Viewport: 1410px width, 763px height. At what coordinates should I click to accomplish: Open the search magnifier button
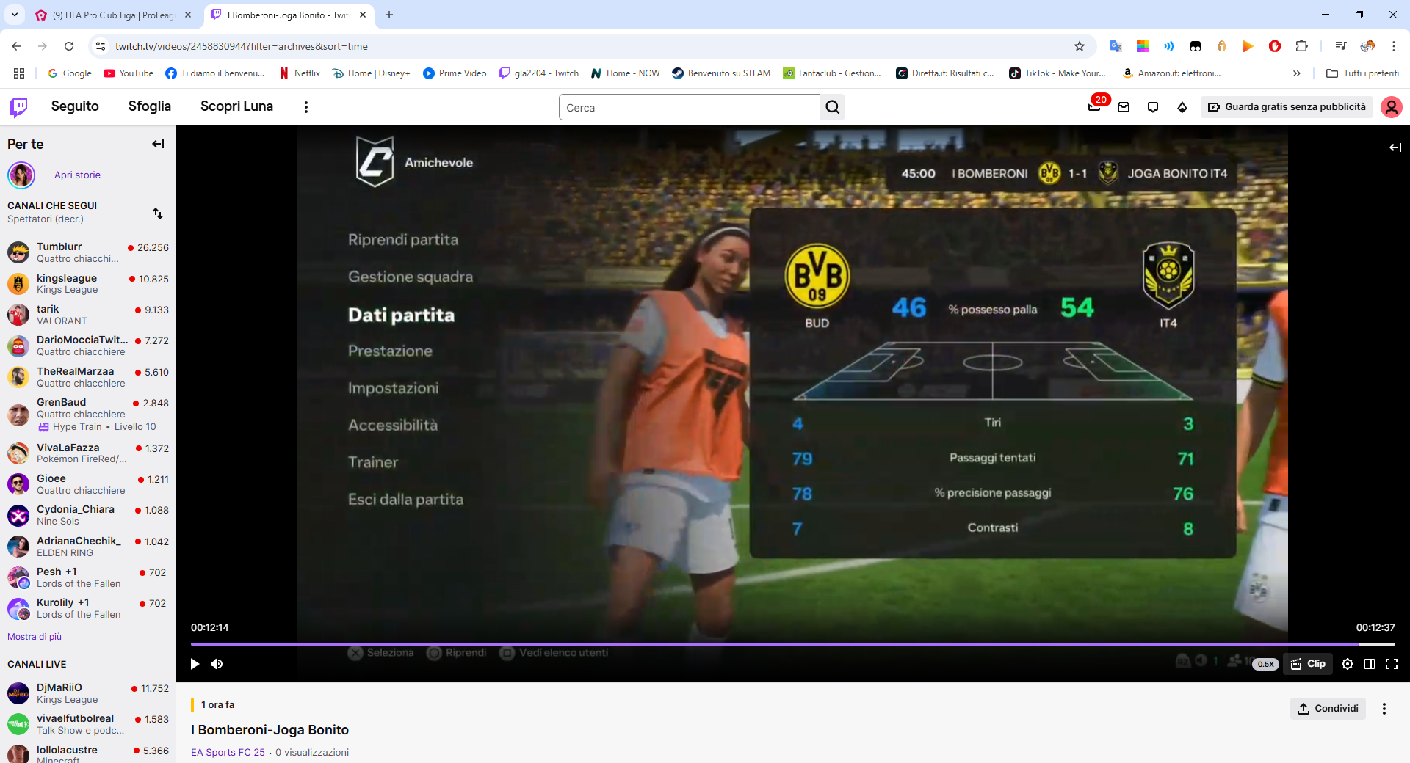833,107
